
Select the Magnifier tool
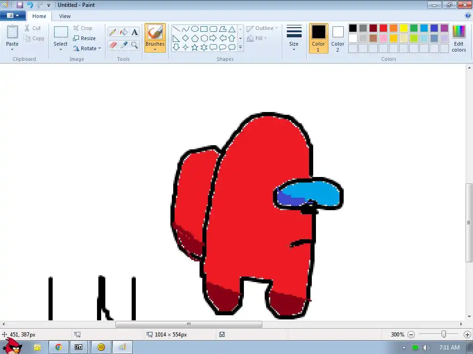[134, 45]
